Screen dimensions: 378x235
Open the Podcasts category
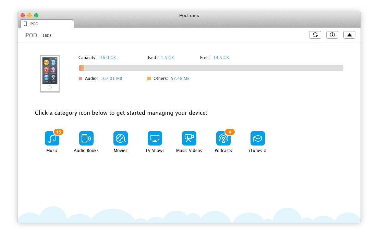click(223, 138)
